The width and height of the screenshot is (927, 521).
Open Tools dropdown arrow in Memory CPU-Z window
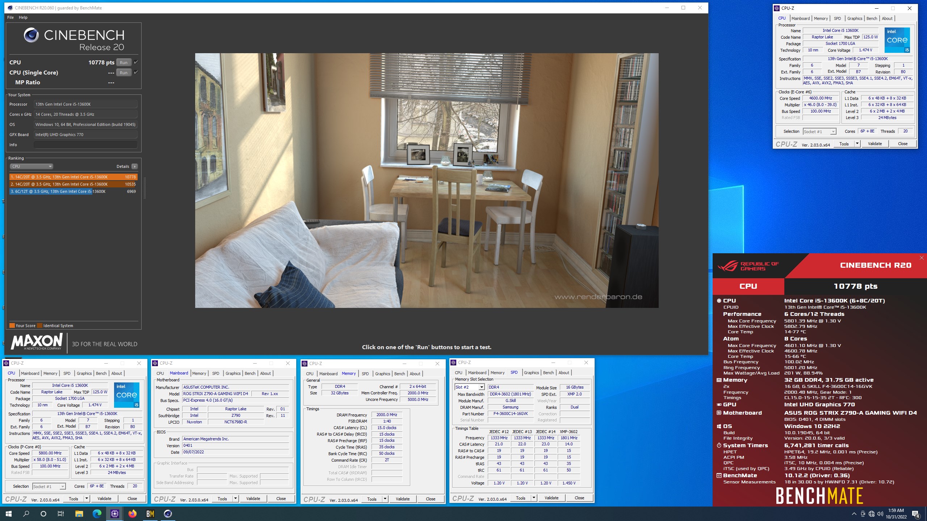[385, 499]
